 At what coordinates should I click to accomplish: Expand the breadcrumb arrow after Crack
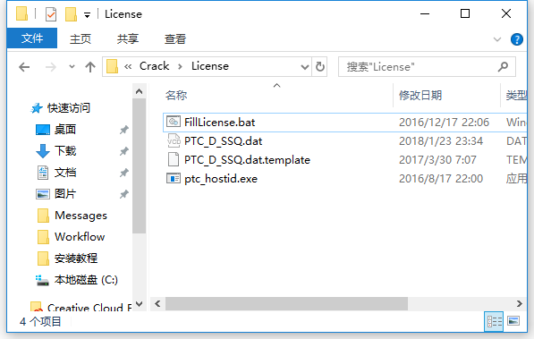[x=180, y=67]
